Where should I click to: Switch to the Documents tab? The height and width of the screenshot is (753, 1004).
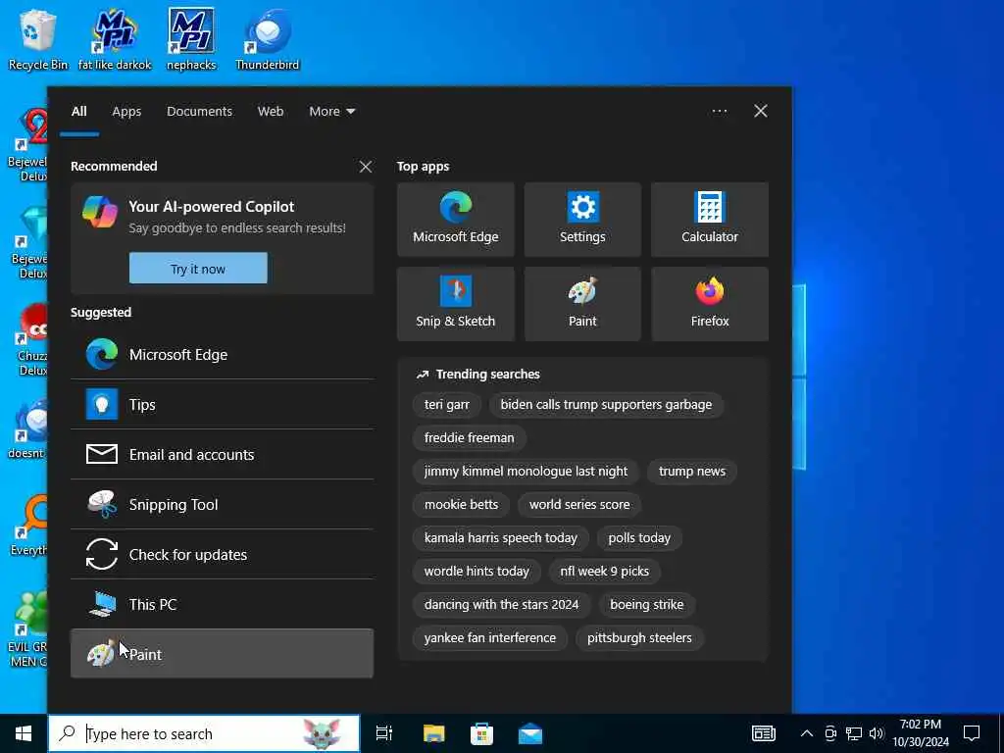[199, 112]
